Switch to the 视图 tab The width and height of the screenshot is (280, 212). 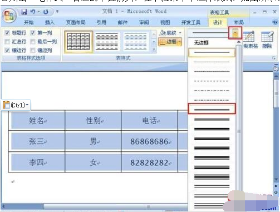165,22
